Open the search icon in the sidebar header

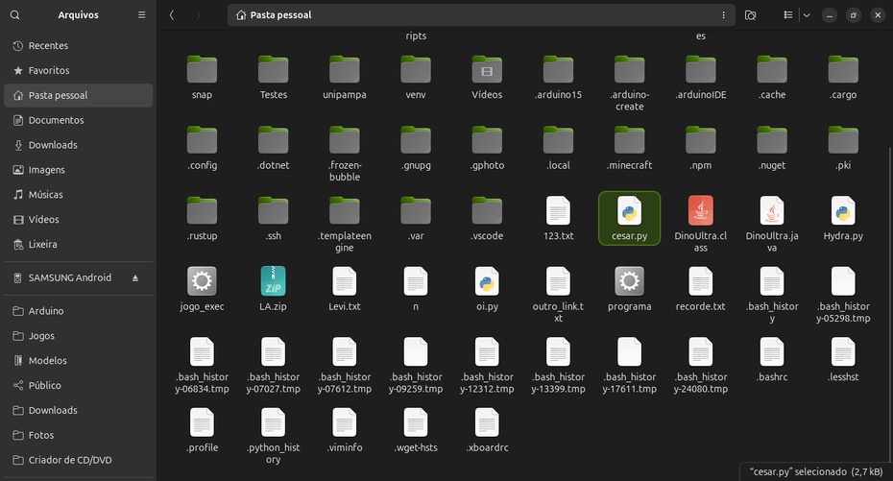[x=14, y=14]
